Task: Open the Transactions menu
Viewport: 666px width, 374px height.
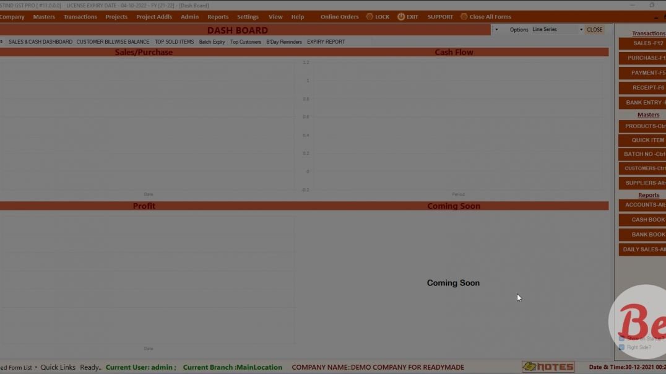Action: click(x=80, y=17)
